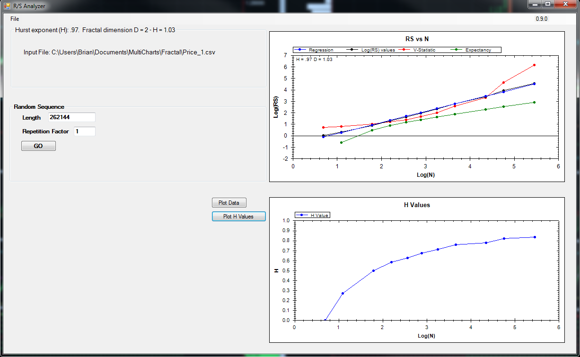
Task: Click the Random Sequence group label
Action: 39,107
